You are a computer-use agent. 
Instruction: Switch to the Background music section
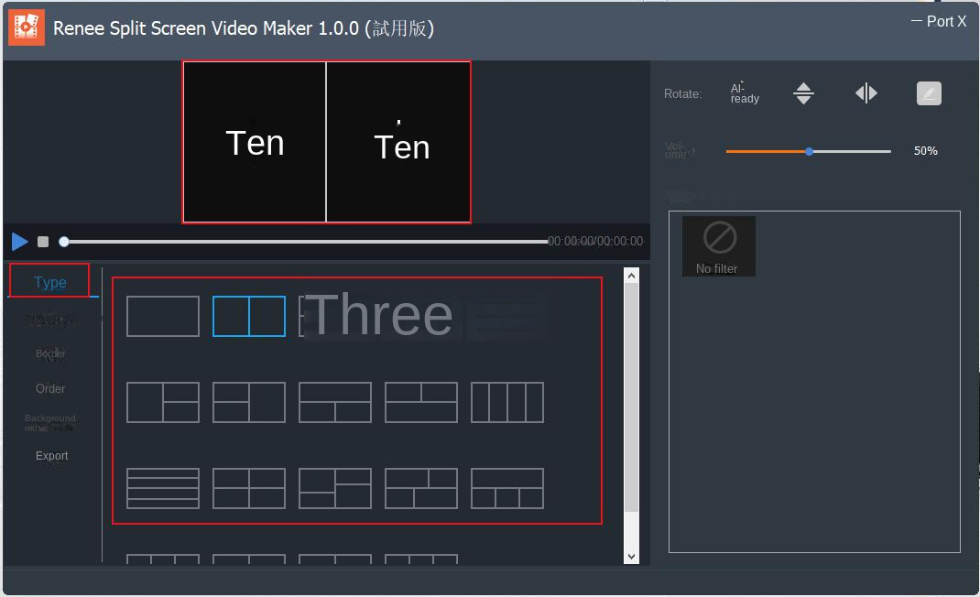pyautogui.click(x=50, y=422)
